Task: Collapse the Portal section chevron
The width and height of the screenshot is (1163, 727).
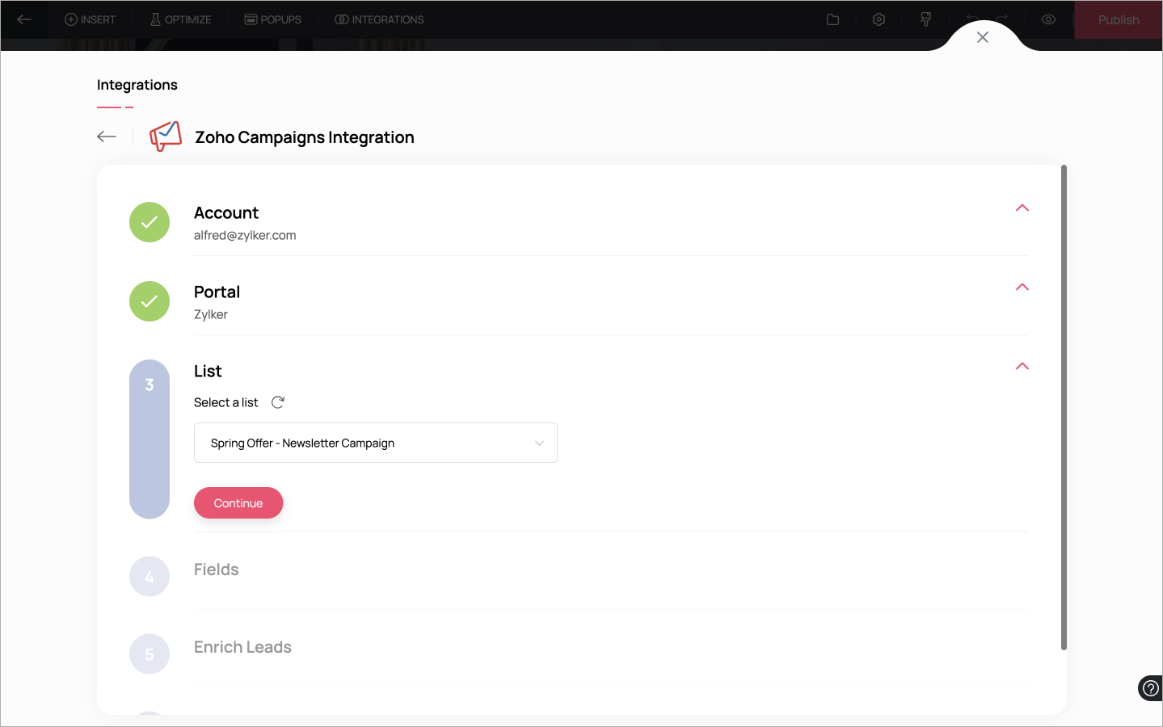Action: click(1022, 287)
